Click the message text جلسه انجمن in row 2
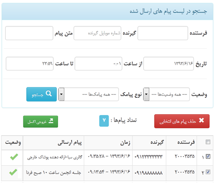Screen dimensions: 215x183 [x=53, y=172]
